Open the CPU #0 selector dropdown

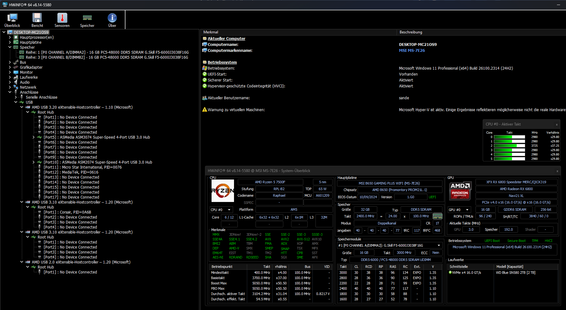pyautogui.click(x=221, y=210)
